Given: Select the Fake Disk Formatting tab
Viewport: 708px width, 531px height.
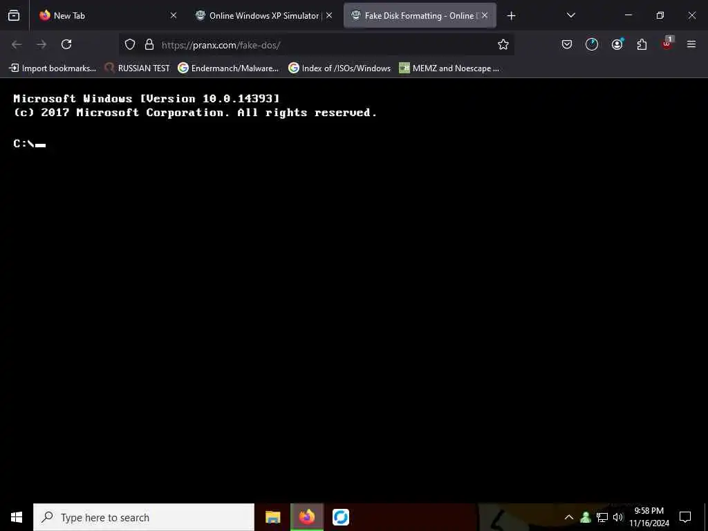Looking at the screenshot, I should point(420,15).
